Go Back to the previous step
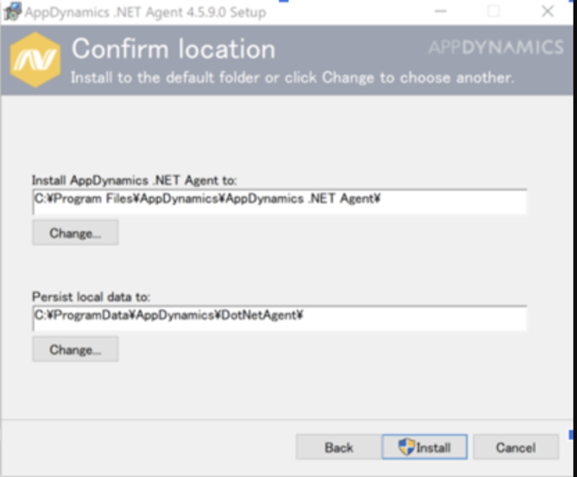 [x=338, y=447]
